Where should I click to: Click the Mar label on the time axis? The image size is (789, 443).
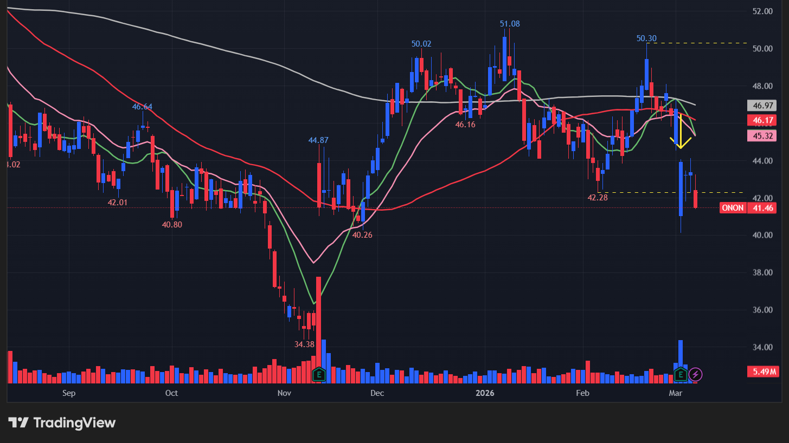675,393
